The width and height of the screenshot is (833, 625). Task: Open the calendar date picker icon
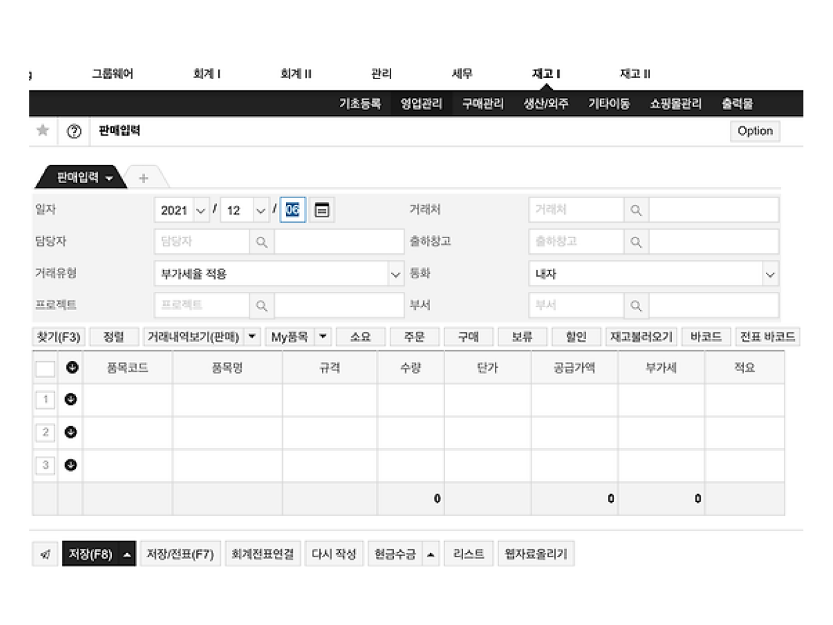point(322,210)
